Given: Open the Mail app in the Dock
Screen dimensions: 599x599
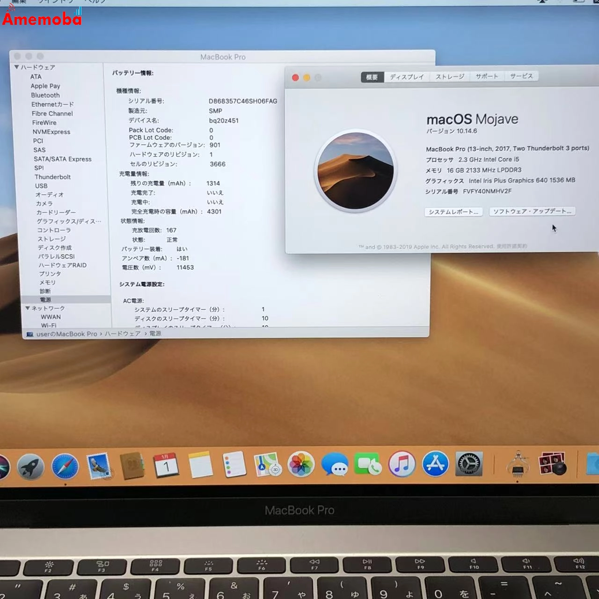Looking at the screenshot, I should point(101,466).
